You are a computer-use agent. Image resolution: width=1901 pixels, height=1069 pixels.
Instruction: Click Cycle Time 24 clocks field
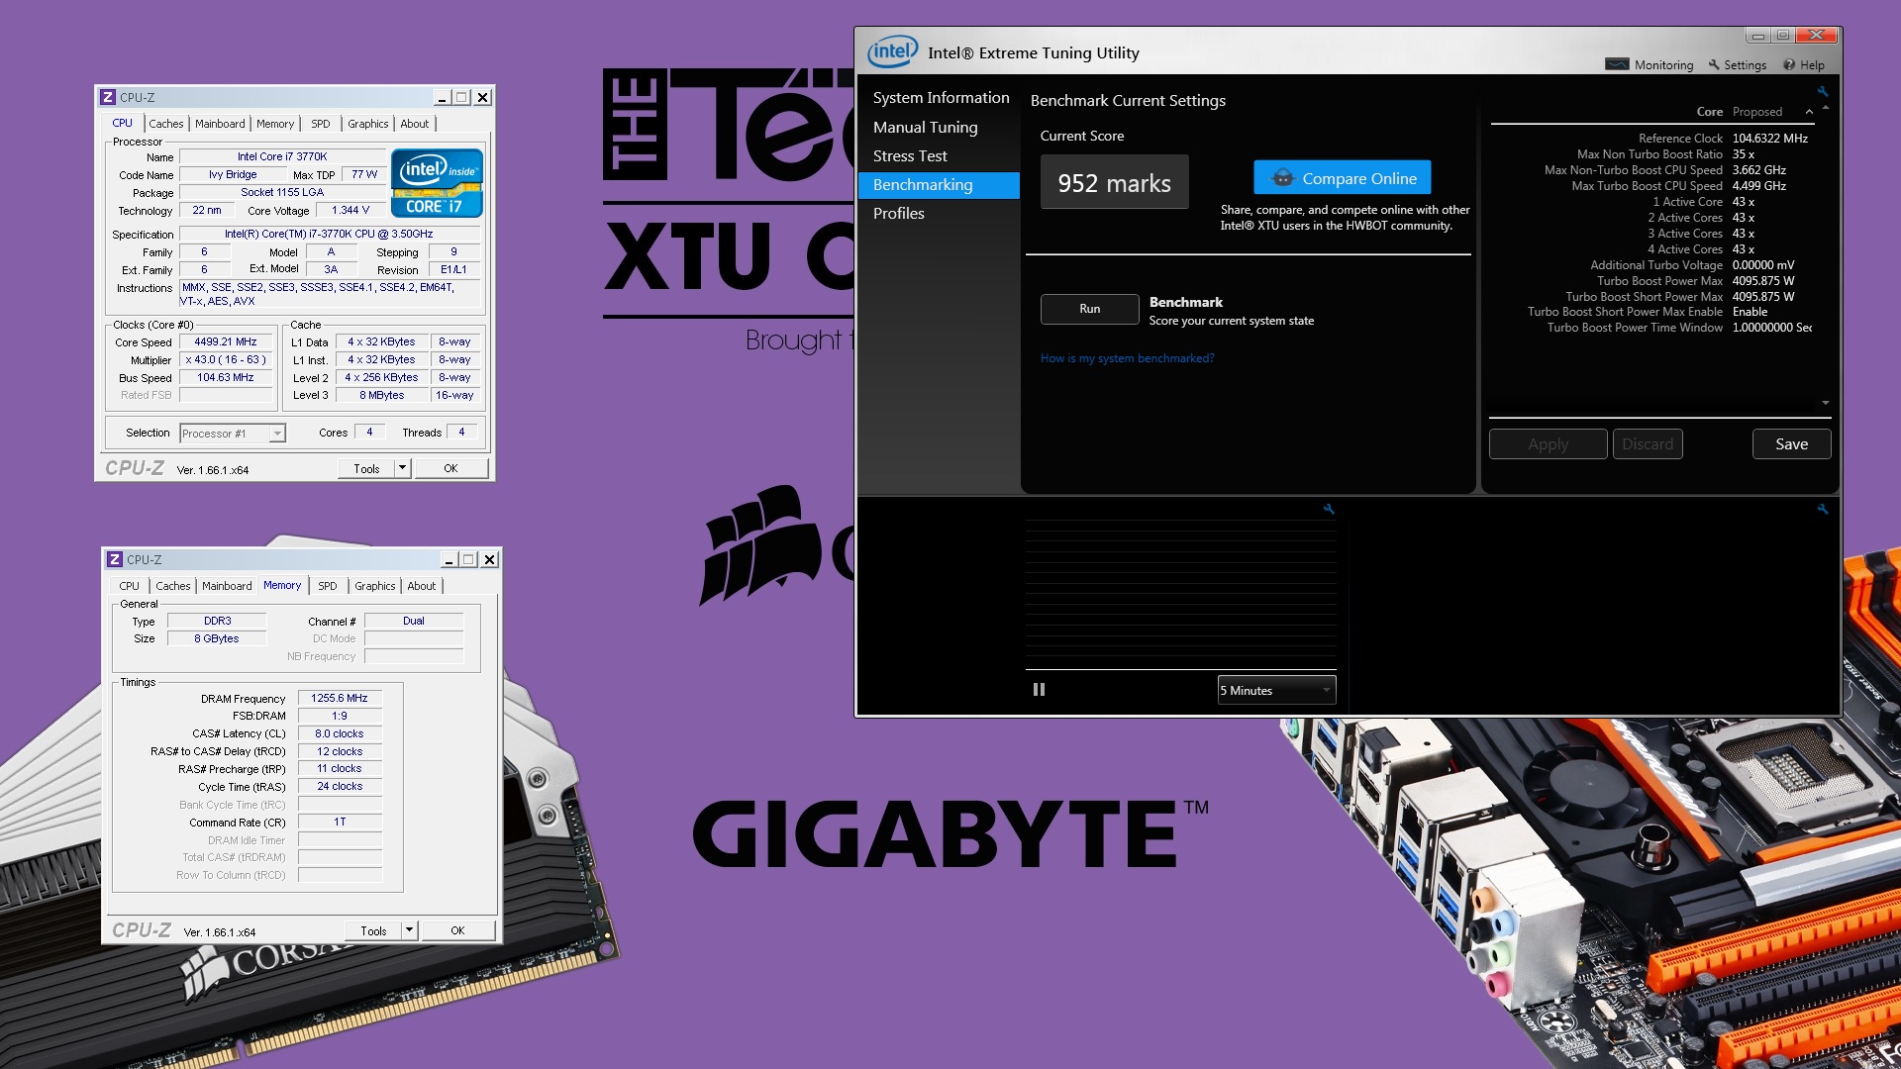coord(340,787)
